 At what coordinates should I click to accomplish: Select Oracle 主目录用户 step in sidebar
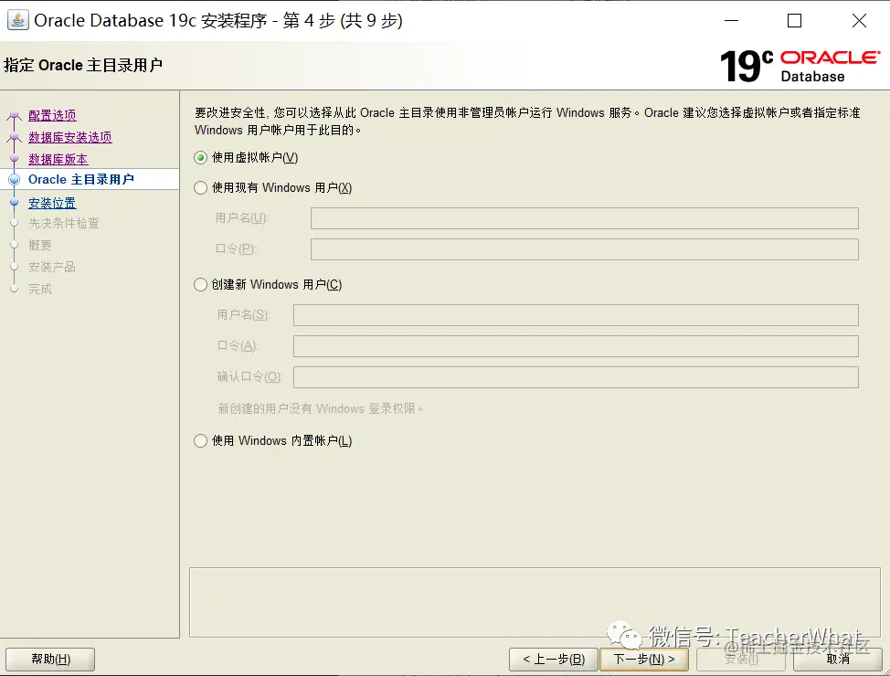coord(81,179)
